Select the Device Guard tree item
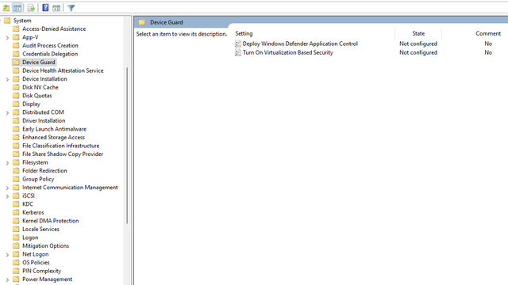508x285 pixels. pyautogui.click(x=39, y=62)
